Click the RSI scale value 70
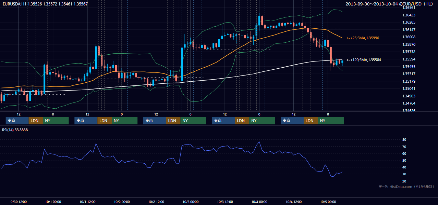Viewport: 438px width, 205px height. [x=404, y=147]
